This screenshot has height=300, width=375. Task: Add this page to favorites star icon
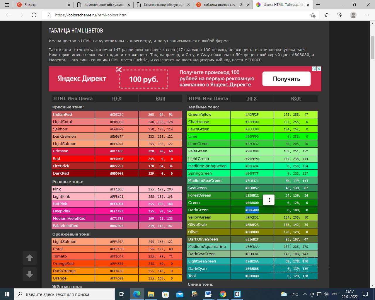(x=313, y=15)
